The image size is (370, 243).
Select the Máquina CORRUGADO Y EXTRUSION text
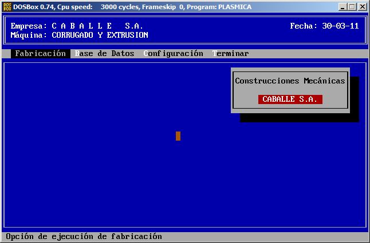[x=100, y=35]
